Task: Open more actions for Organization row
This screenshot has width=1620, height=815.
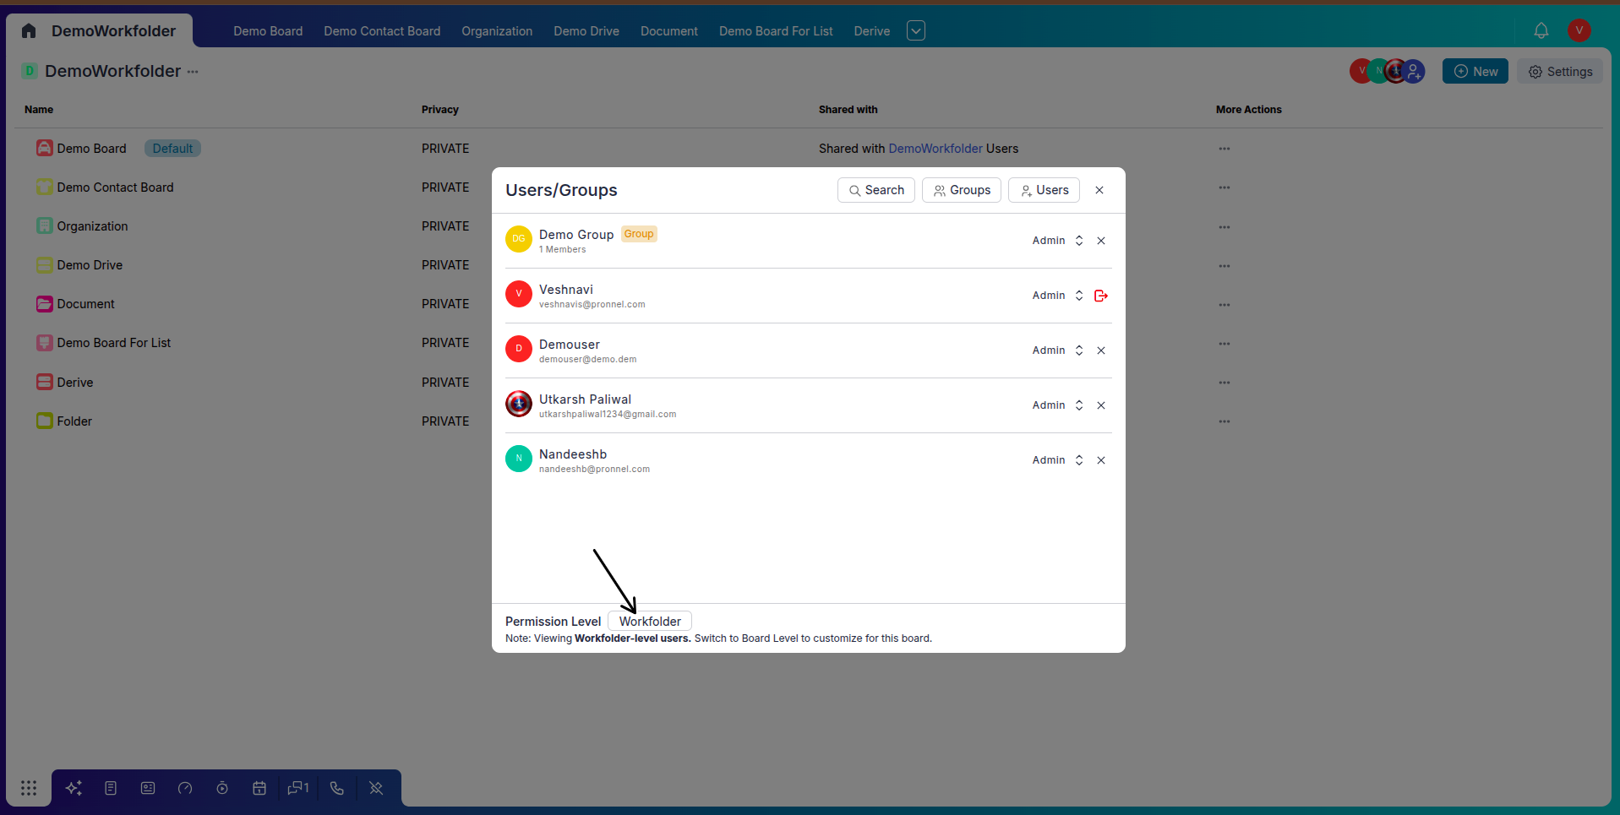Action: (x=1225, y=227)
